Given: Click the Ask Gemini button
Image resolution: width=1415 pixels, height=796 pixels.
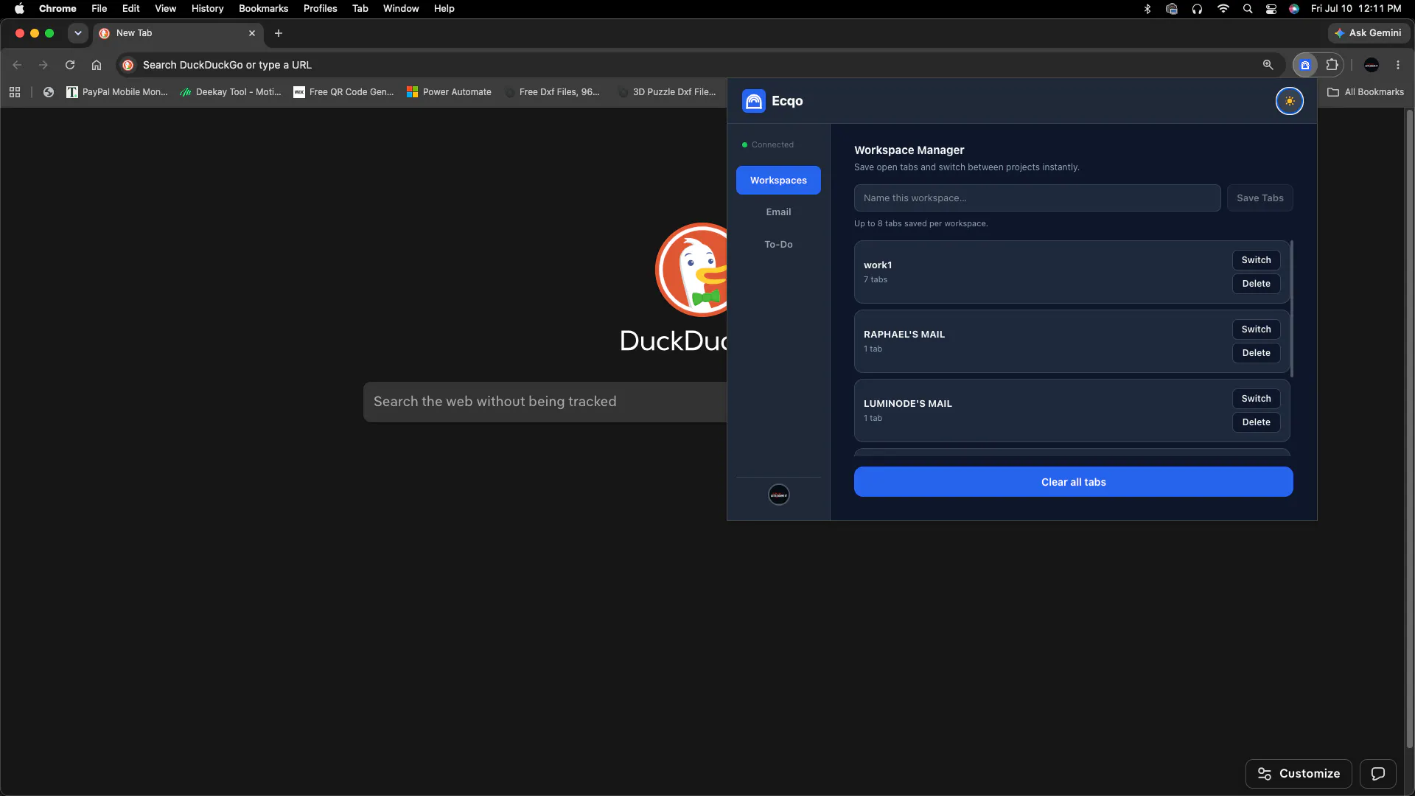Looking at the screenshot, I should coord(1369,33).
